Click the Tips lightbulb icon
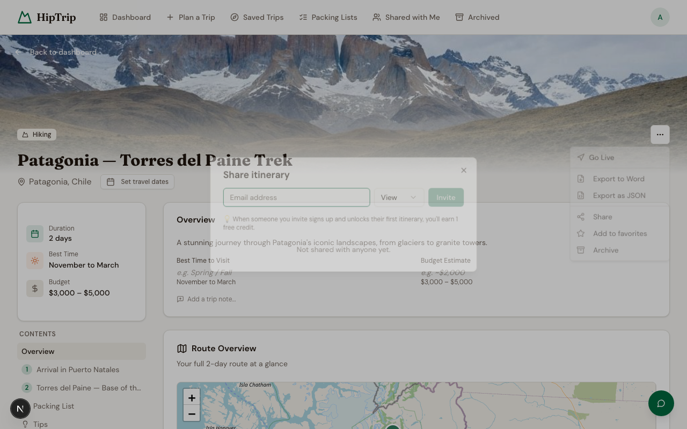Screen dimensions: 687x429 click(25, 424)
